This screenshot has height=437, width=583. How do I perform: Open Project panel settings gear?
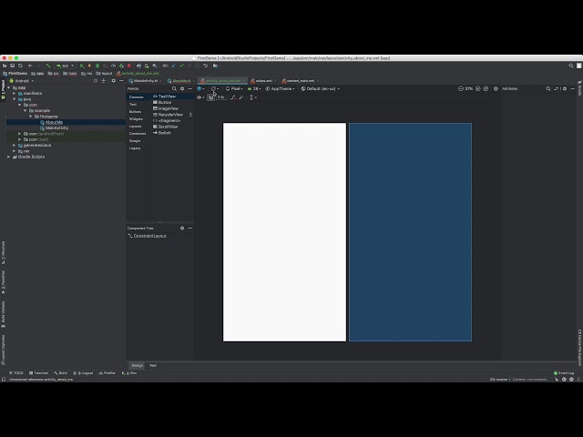tap(113, 81)
